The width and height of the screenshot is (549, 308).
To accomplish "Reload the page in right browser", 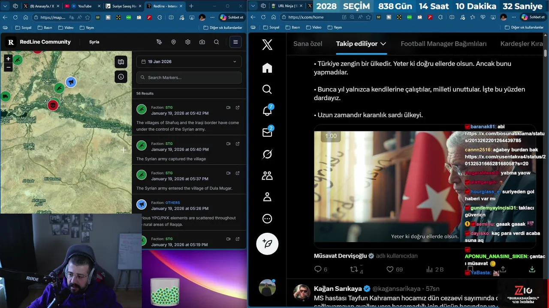I will pos(263,17).
